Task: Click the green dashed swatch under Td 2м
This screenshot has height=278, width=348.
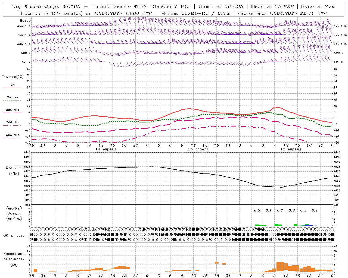Action: [12, 100]
